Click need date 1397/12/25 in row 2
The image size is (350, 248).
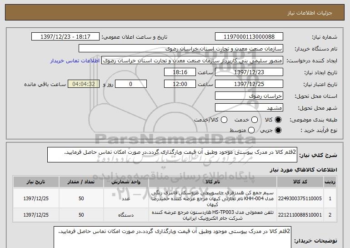point(36,215)
